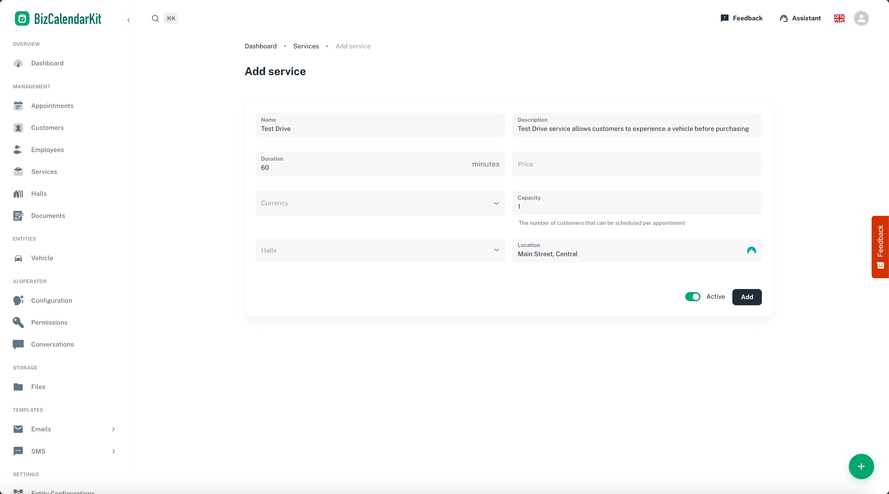
Task: Go to Appointments in sidebar
Action: (x=52, y=106)
